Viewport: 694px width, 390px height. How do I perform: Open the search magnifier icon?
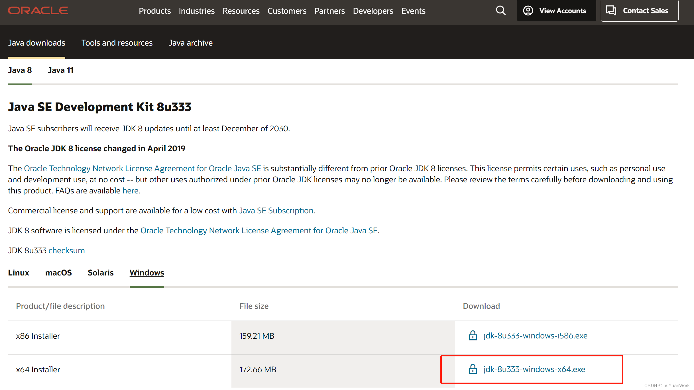[x=500, y=11]
